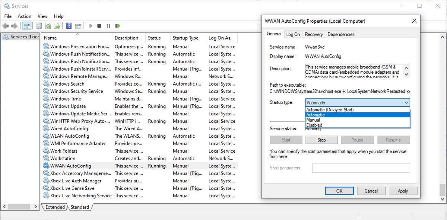Click description box down scroll arrow

tap(406, 74)
